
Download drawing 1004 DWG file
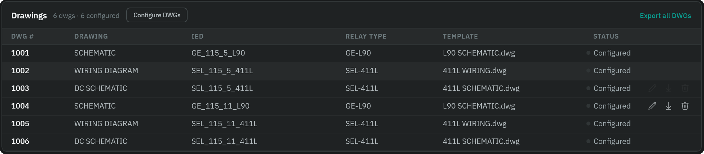pos(669,106)
